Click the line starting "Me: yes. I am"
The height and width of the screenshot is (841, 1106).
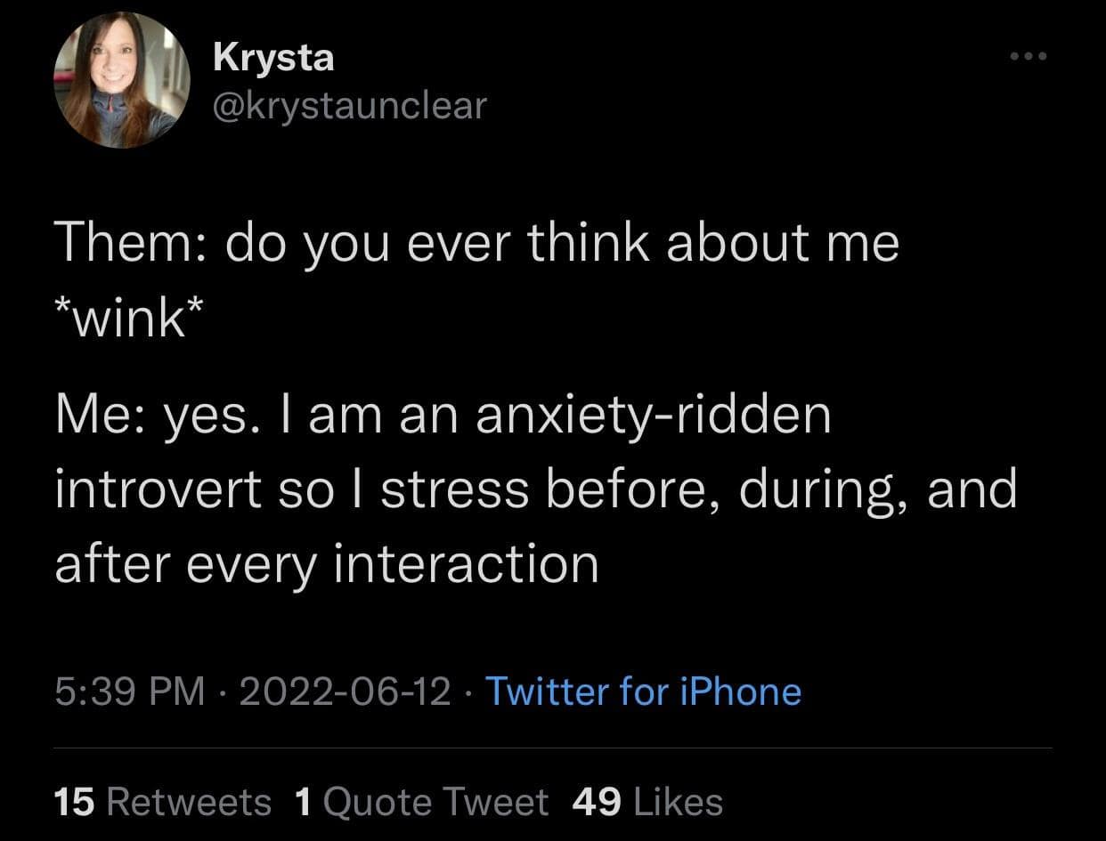[x=443, y=416]
